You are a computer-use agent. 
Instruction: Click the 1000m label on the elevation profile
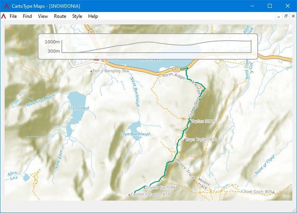(52, 42)
